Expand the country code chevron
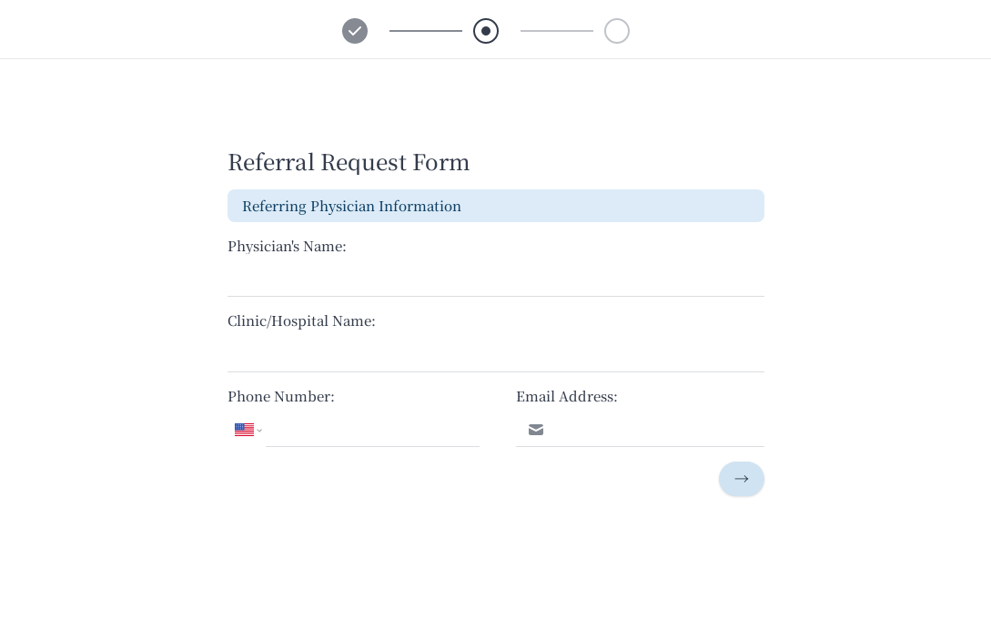 click(x=259, y=431)
